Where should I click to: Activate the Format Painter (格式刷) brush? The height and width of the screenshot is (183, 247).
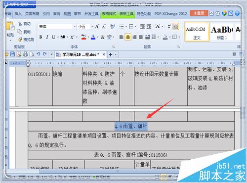(20, 40)
